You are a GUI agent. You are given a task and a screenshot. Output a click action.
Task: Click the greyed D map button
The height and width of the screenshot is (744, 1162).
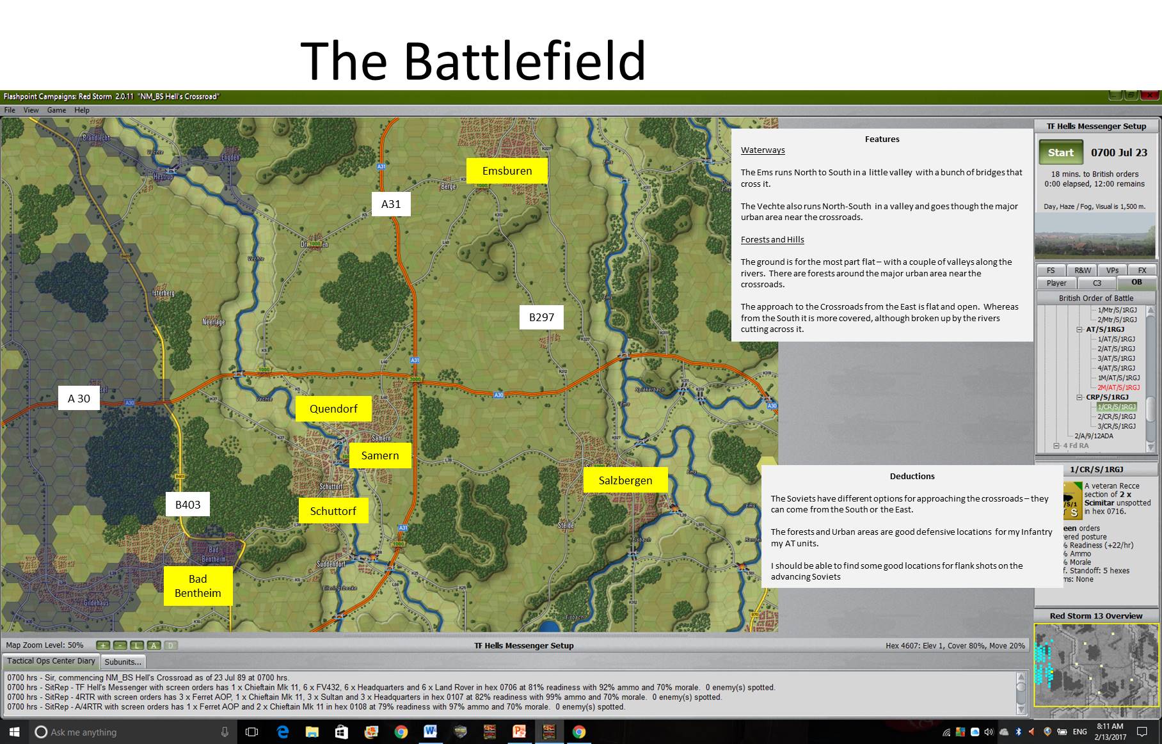[171, 645]
